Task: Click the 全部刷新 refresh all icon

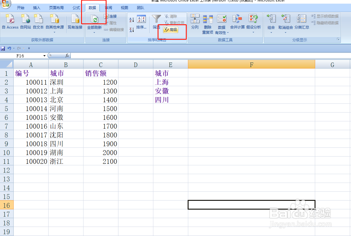Action: pyautogui.click(x=94, y=20)
